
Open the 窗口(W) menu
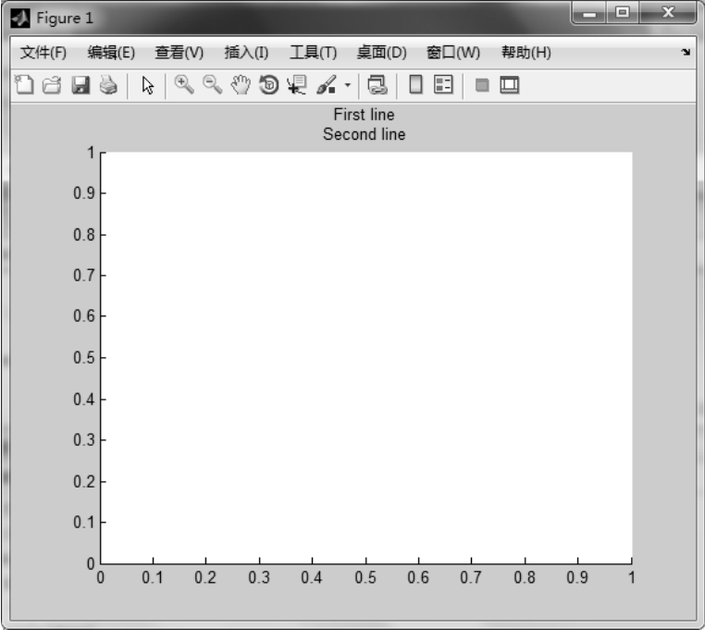coord(453,53)
